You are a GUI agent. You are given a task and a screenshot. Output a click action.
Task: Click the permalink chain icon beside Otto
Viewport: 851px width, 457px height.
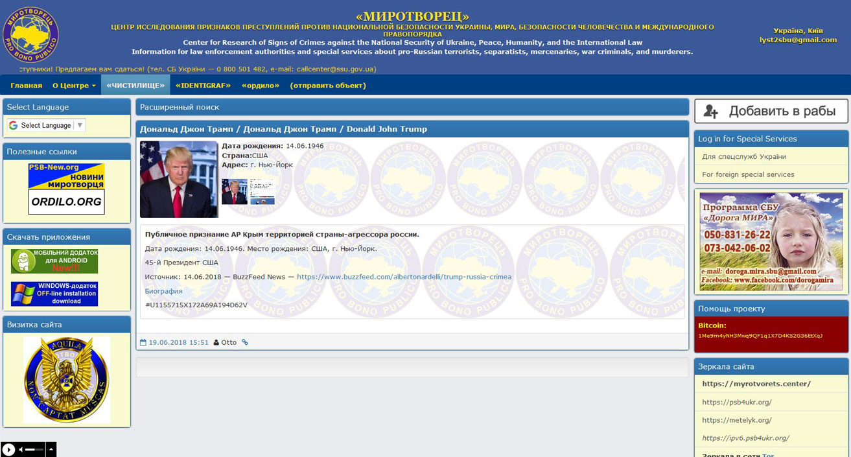pos(245,342)
